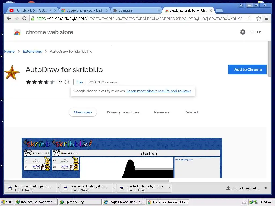
Task: Click the Chrome Web Store rainbow logo
Action: [17, 32]
